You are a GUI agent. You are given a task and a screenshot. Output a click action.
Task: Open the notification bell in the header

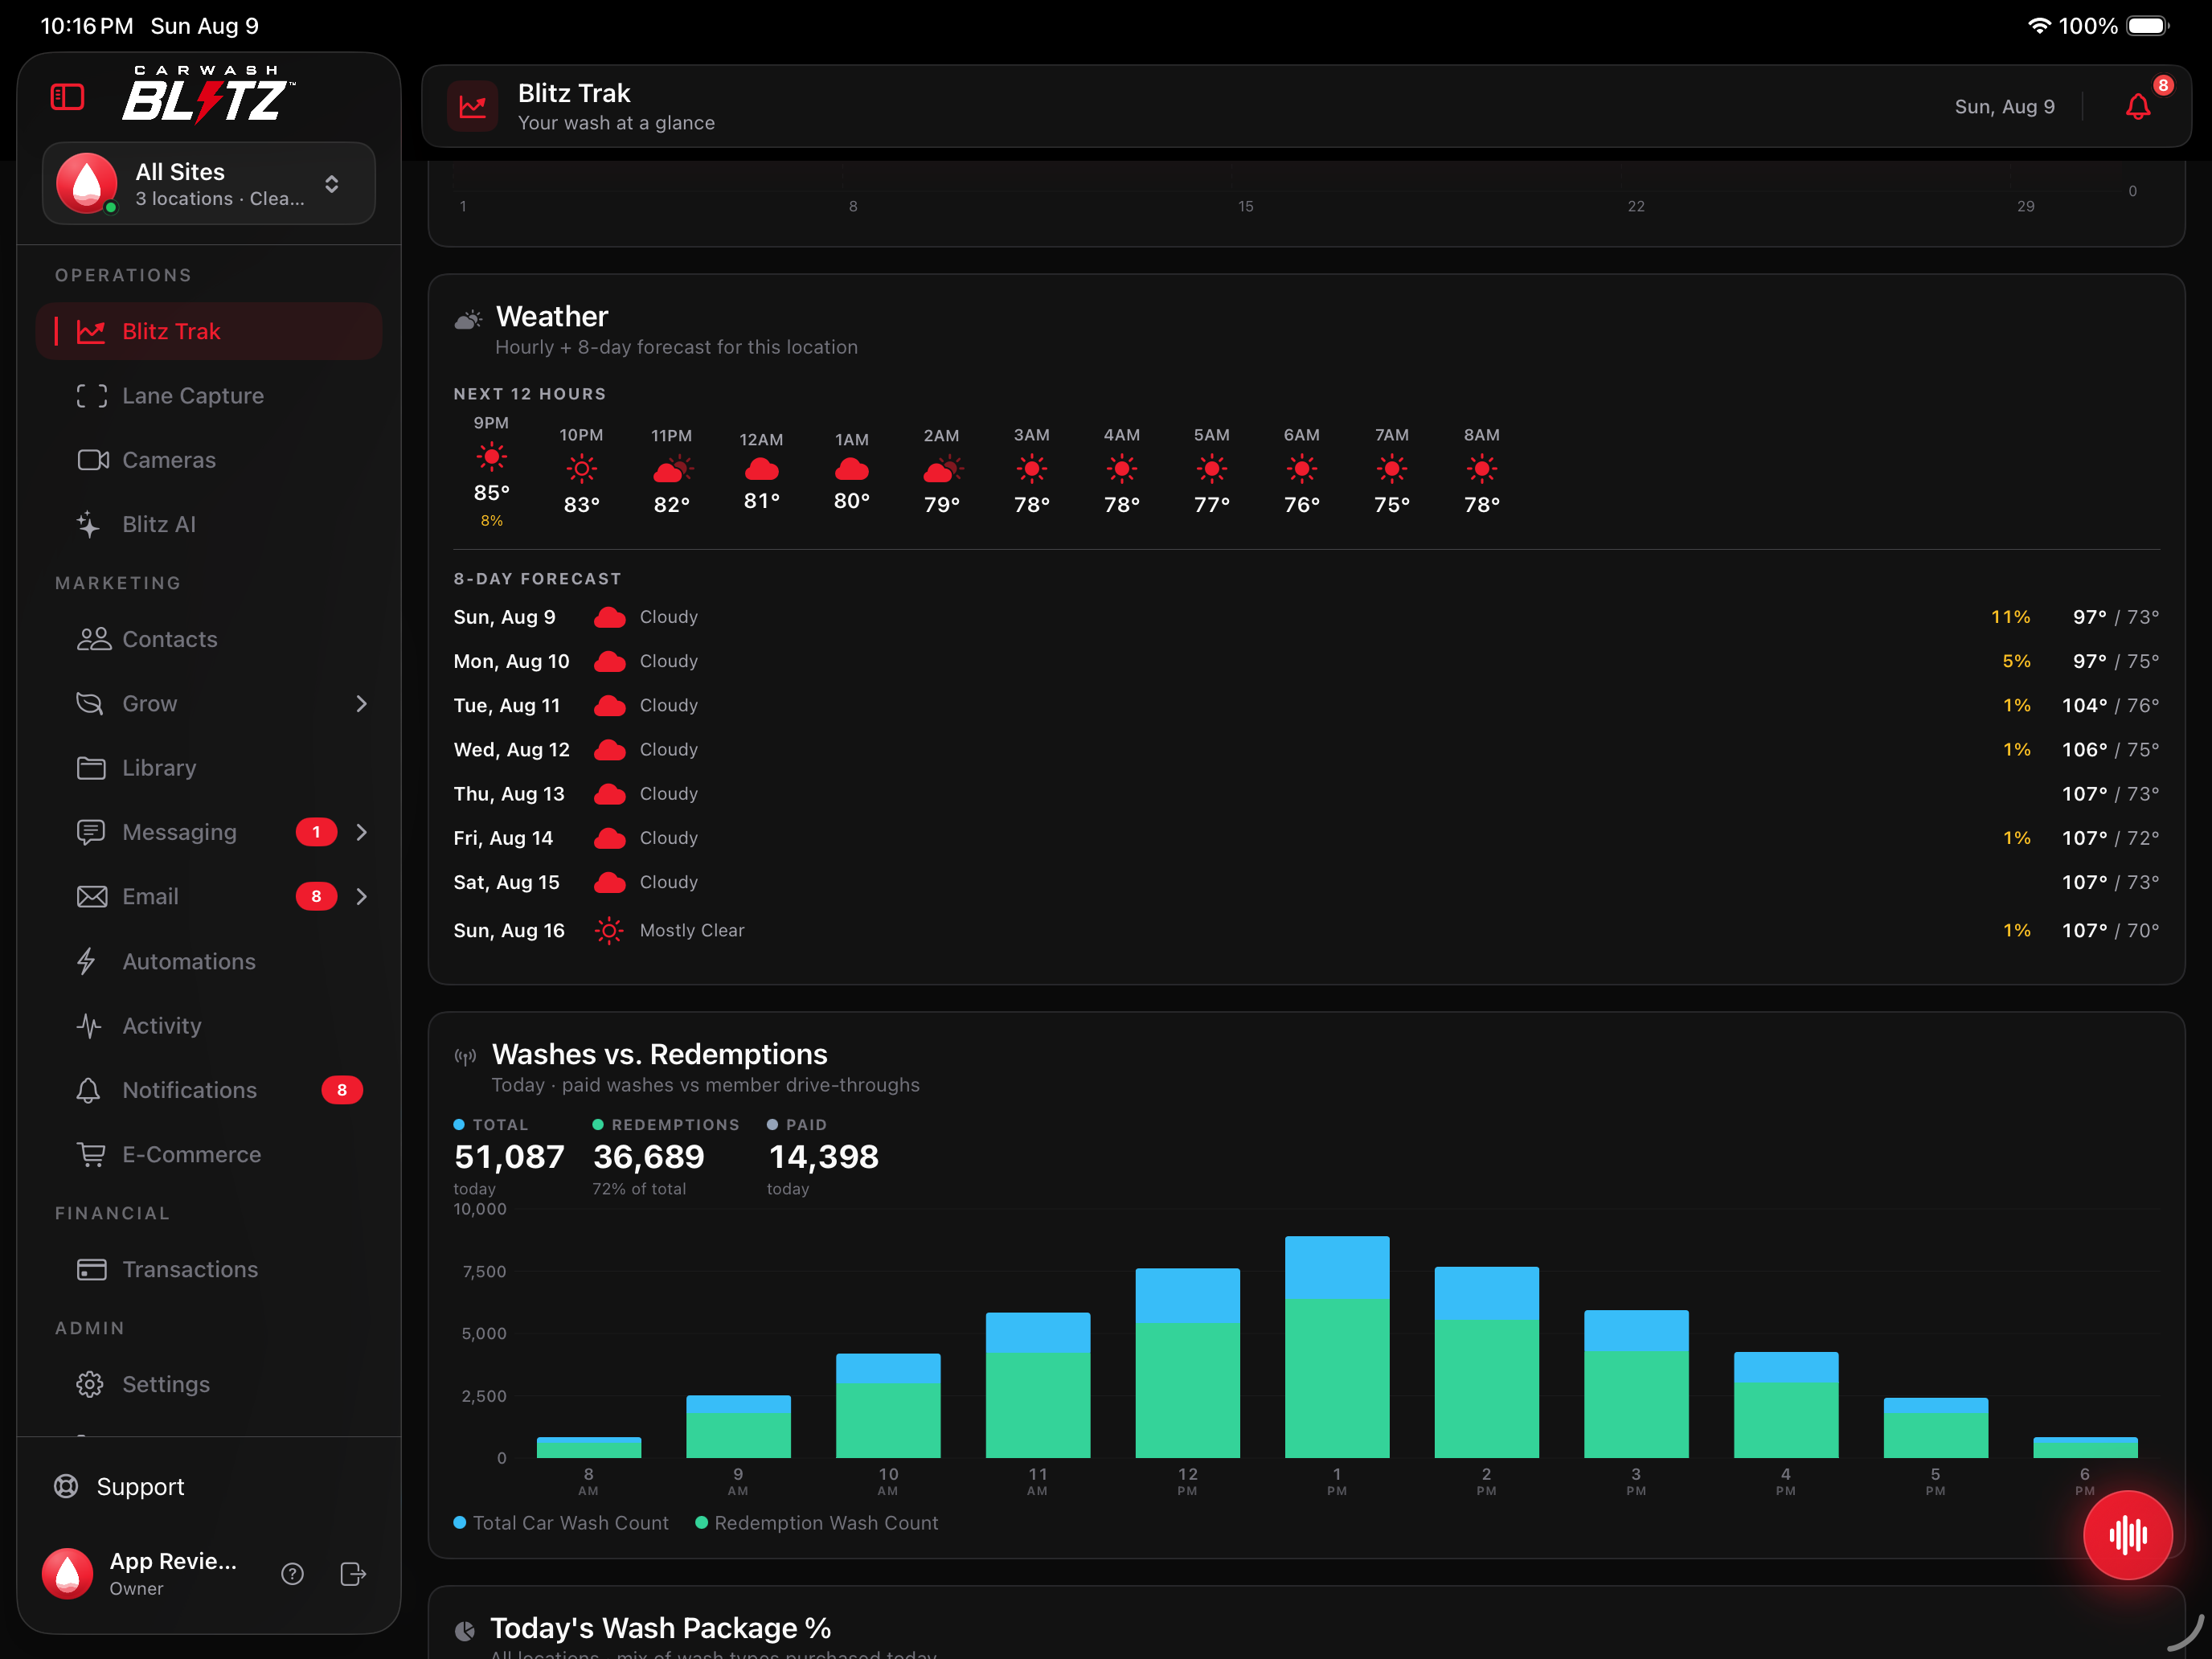tap(2138, 106)
